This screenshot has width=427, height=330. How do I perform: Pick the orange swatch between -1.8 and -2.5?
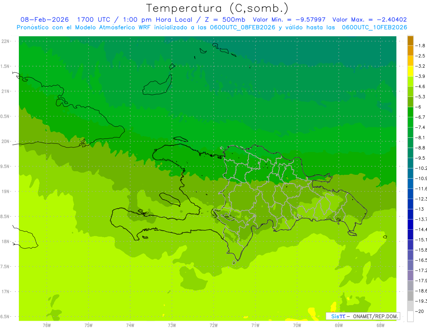410,51
